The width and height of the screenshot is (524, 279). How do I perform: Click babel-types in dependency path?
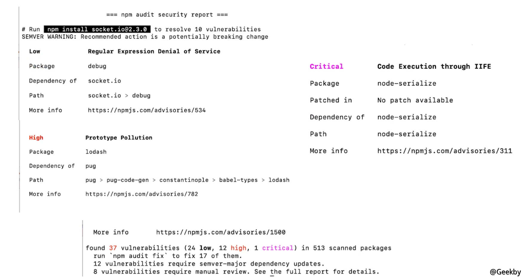(x=238, y=180)
